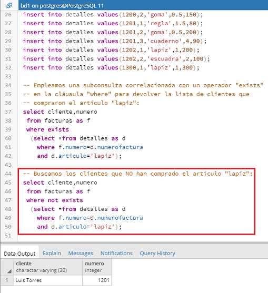Click '(select *from detalles as d' on line 48

pos(77,209)
